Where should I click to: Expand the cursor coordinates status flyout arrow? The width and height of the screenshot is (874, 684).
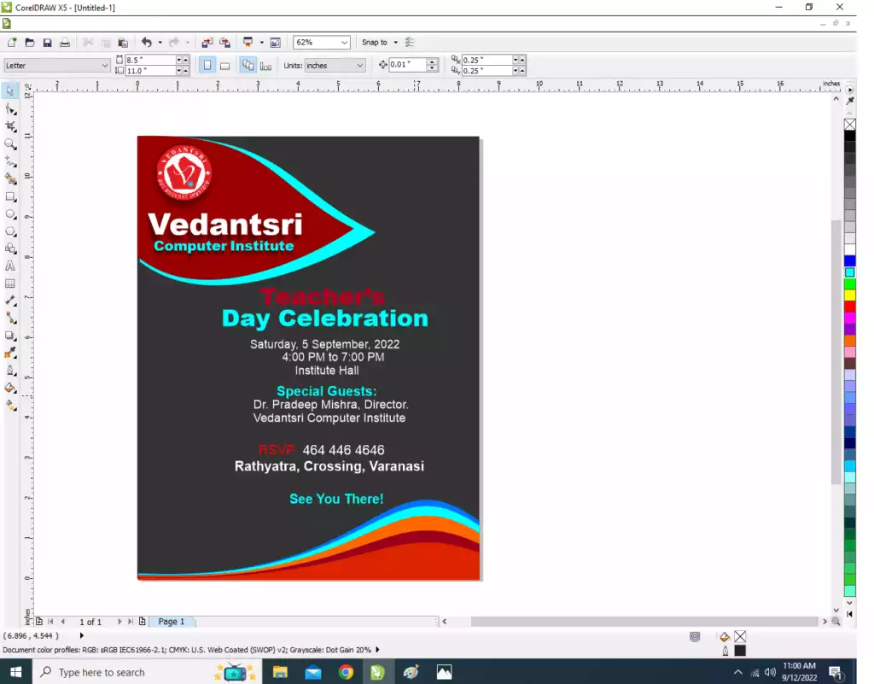coord(82,635)
